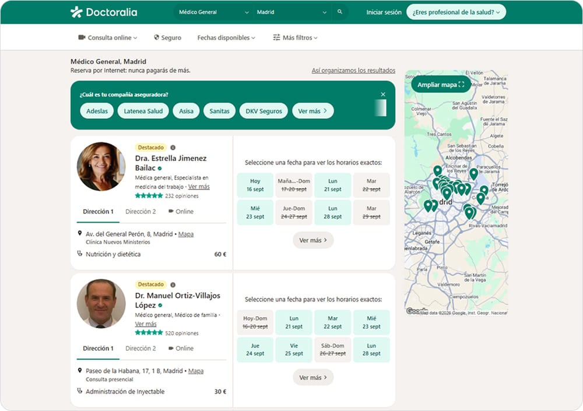
Task: Click location pin icon for Av. del General Perón
Action: point(79,234)
